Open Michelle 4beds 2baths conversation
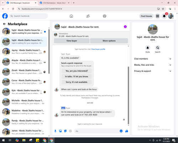178x143 pixels. (x=24, y=102)
